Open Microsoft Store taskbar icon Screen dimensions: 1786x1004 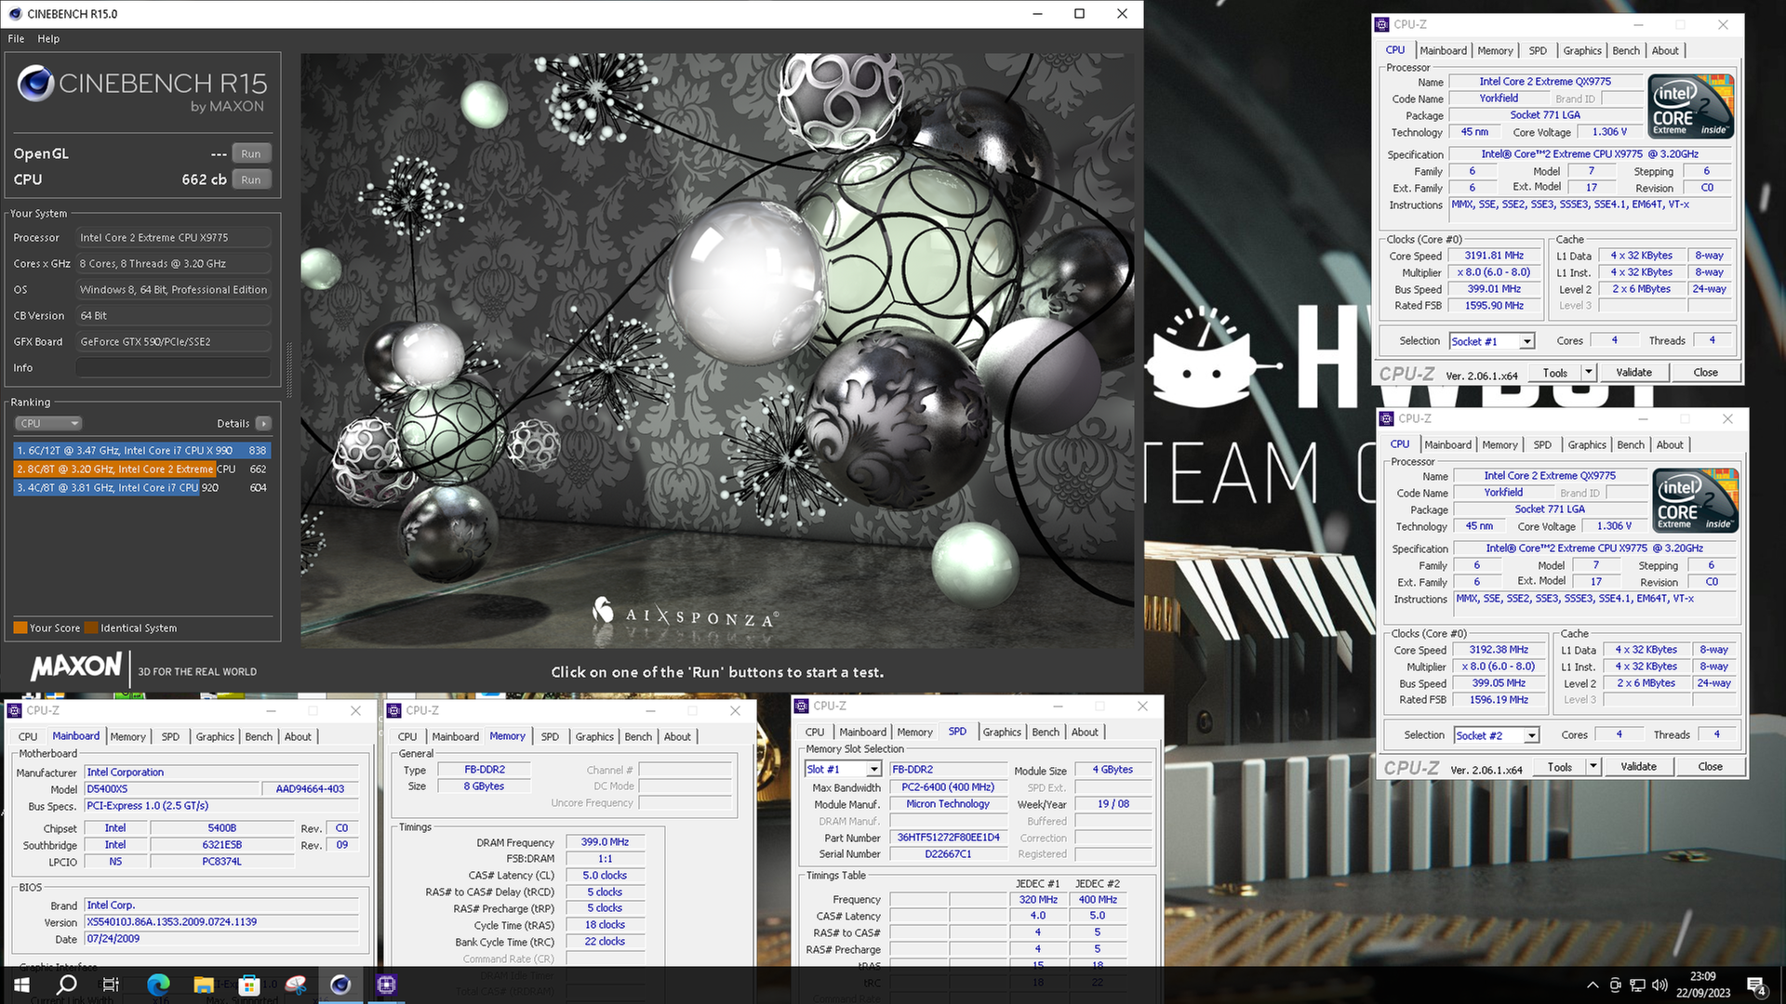pos(248,984)
